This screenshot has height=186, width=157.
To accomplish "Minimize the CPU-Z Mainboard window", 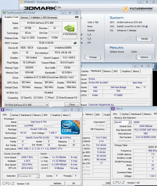I will (135, 66).
